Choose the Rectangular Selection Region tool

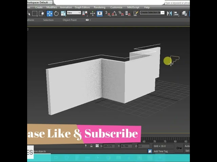(x=35, y=13)
